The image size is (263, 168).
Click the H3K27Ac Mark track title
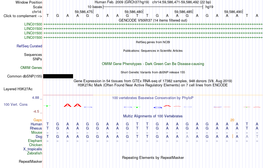coord(153,85)
